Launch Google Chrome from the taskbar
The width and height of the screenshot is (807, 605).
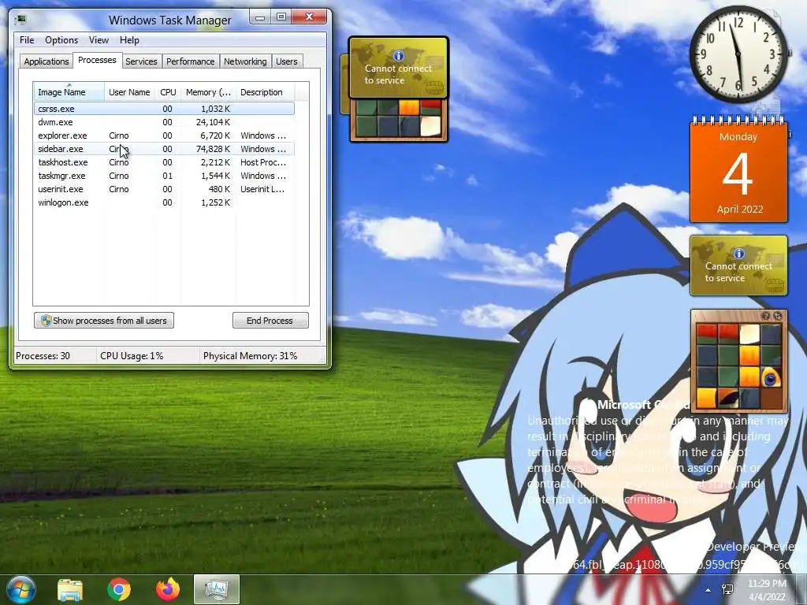[x=119, y=589]
